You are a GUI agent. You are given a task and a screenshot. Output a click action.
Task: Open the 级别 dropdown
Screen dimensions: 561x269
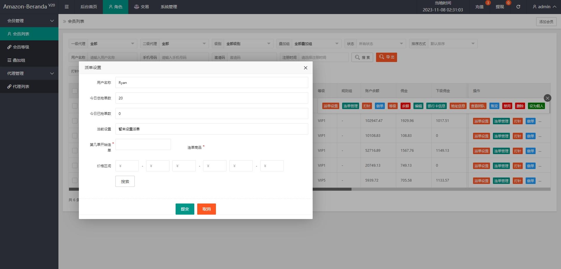(248, 44)
